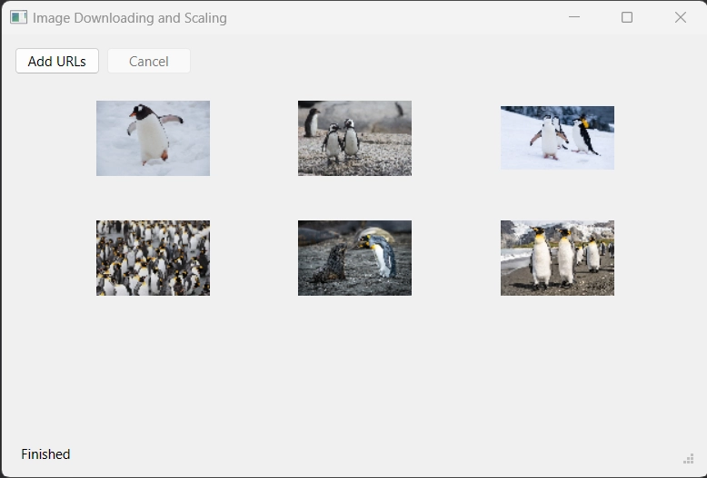
Task: Click the Add URLs button
Action: [x=56, y=62]
